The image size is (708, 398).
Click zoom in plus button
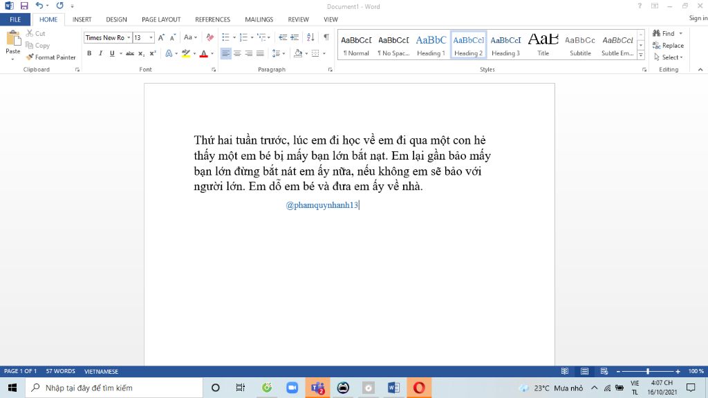(x=678, y=371)
